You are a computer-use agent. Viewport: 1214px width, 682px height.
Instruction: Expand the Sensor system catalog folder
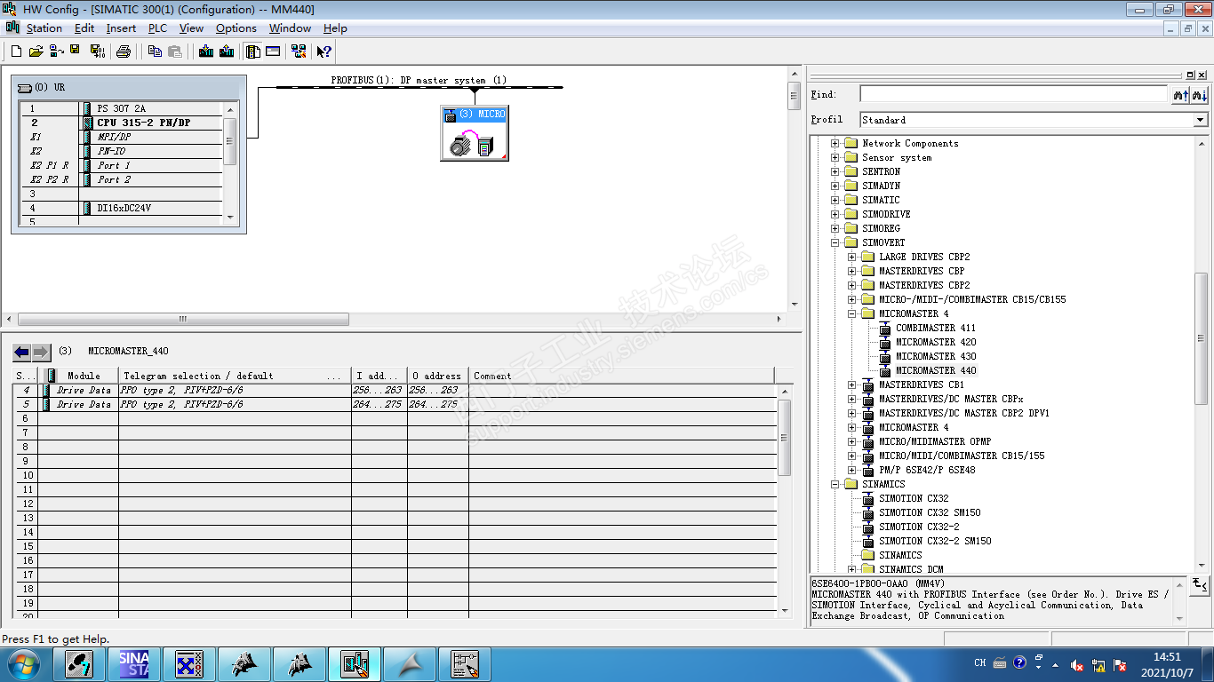tap(835, 157)
